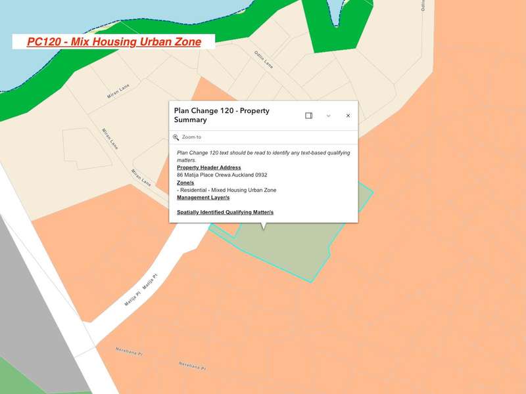Collapse the Property Summary popup chevron

[328, 116]
